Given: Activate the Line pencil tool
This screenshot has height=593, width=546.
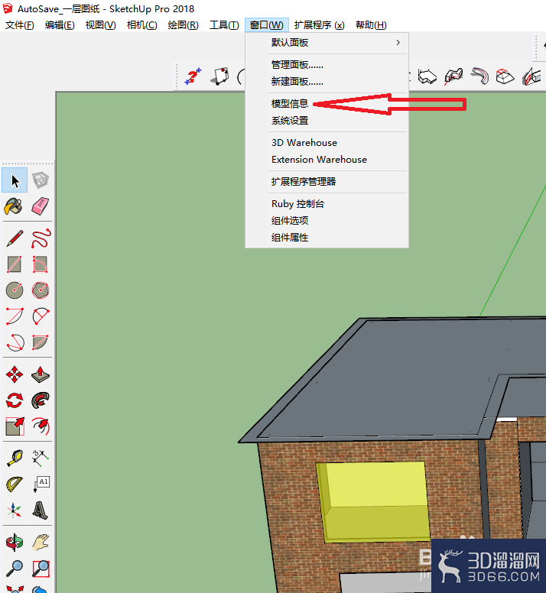Looking at the screenshot, I should click(x=15, y=238).
